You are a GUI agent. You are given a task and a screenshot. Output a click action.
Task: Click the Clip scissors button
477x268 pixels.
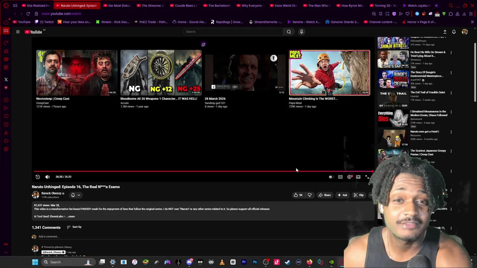(358, 195)
